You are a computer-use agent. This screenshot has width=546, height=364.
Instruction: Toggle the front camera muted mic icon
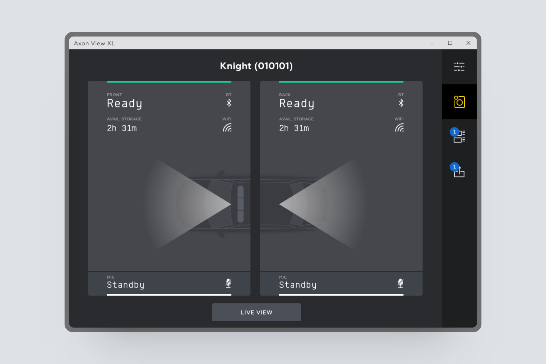228,283
